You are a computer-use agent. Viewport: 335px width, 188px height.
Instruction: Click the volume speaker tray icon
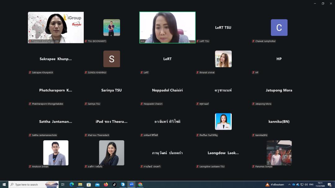[306, 185]
